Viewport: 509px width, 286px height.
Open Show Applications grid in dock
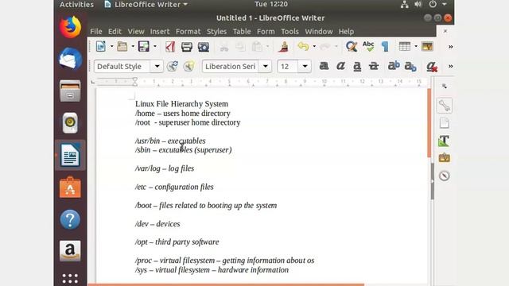[70, 278]
